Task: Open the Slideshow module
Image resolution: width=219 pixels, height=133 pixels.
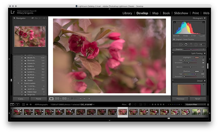Action: [x=181, y=13]
